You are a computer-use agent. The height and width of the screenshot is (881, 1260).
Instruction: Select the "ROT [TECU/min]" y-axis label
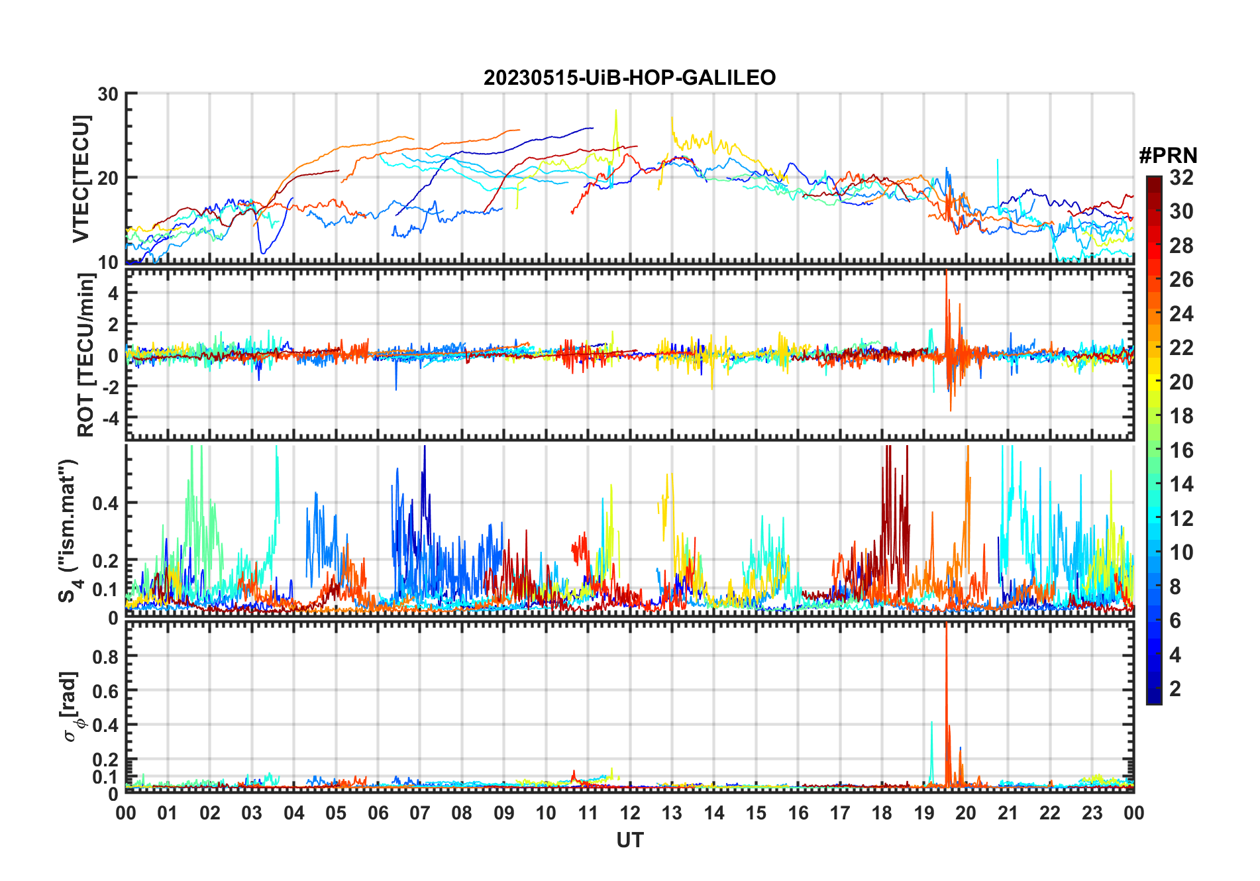(86, 355)
